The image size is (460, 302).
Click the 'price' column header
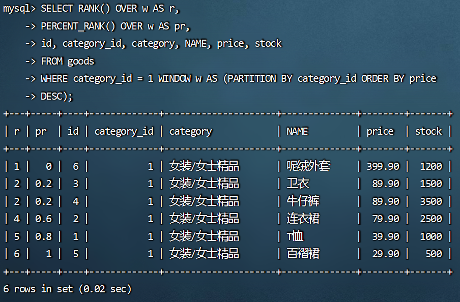(380, 131)
